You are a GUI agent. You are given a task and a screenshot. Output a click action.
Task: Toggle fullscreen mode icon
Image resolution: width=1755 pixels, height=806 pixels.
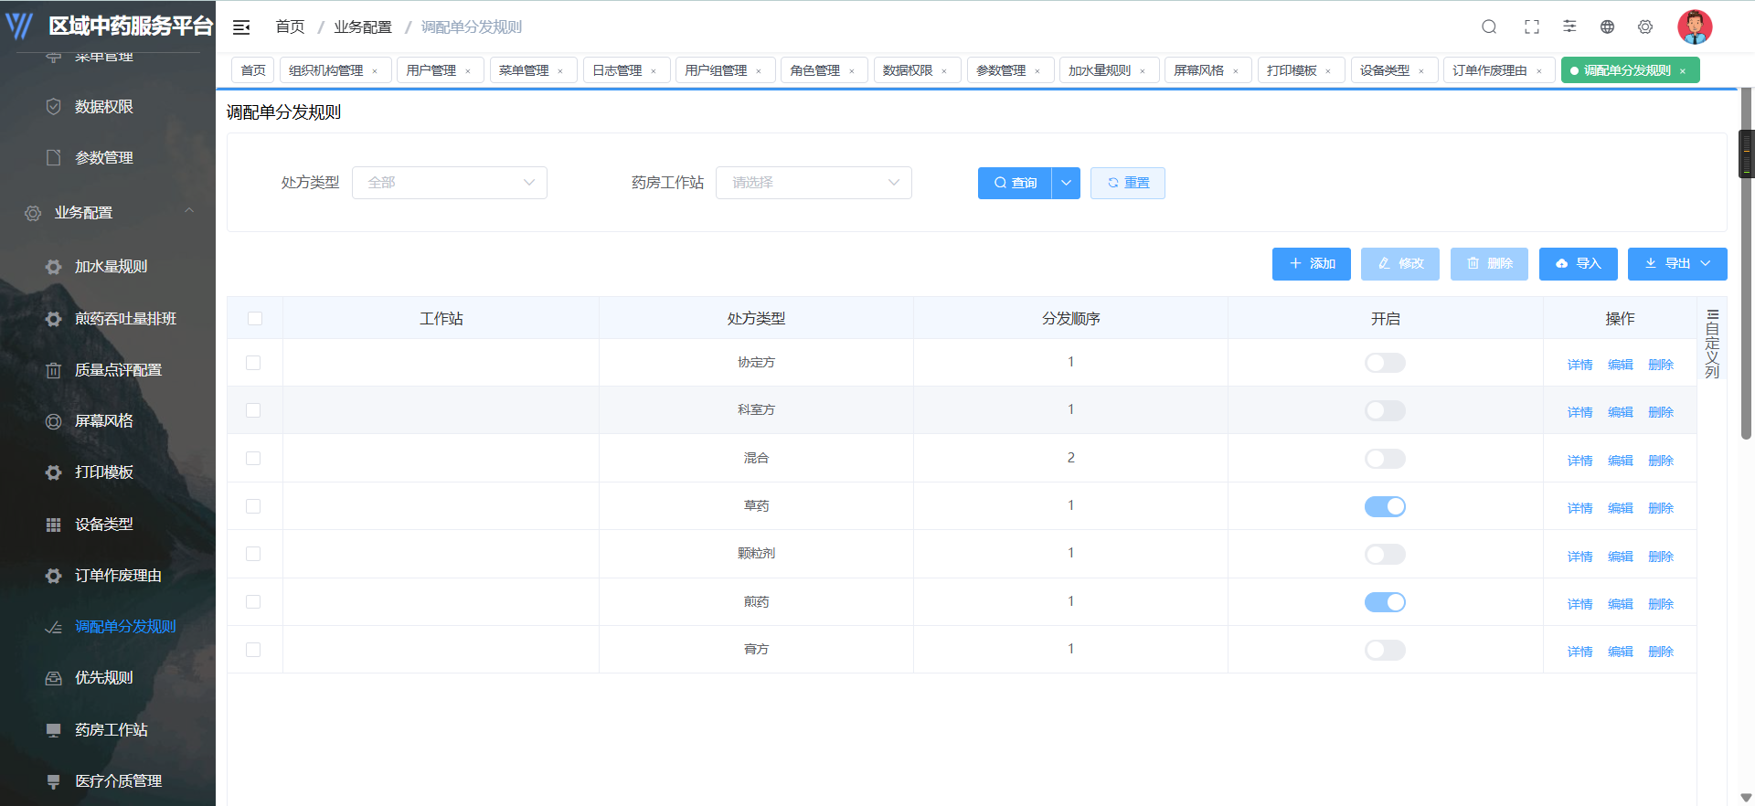pyautogui.click(x=1532, y=27)
